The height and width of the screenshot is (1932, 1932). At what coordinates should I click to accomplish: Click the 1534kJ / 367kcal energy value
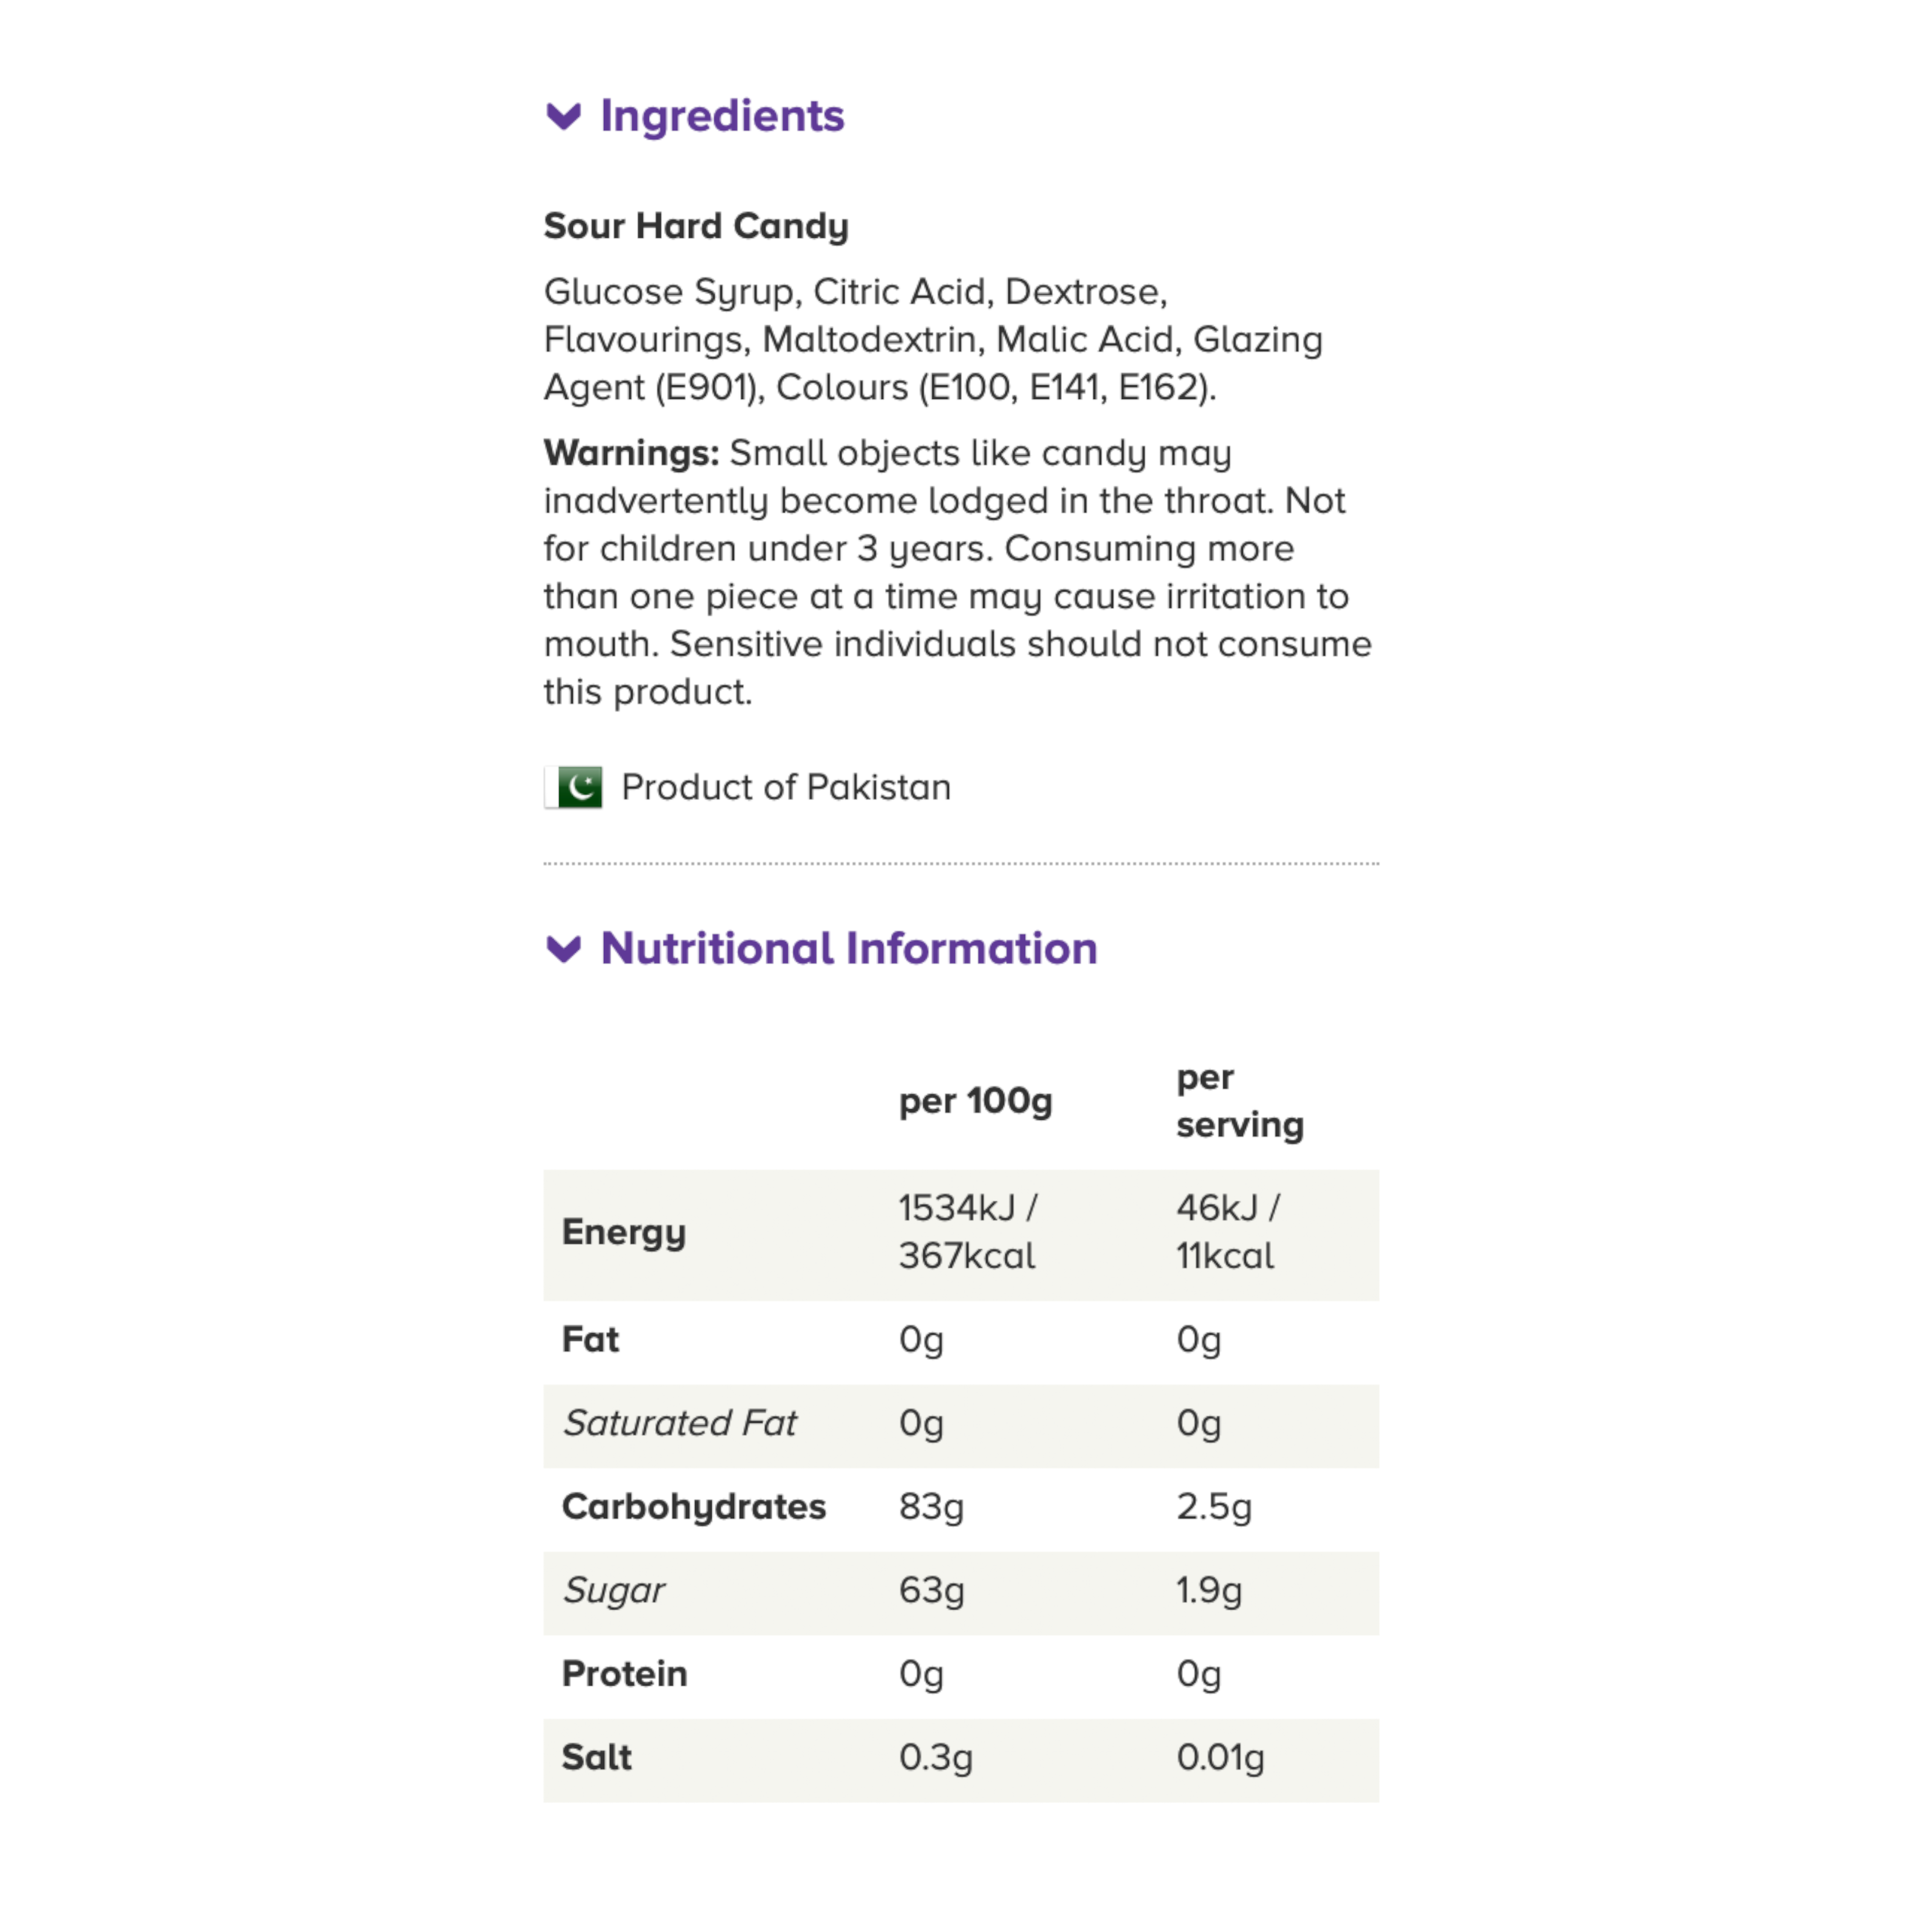[x=967, y=1232]
